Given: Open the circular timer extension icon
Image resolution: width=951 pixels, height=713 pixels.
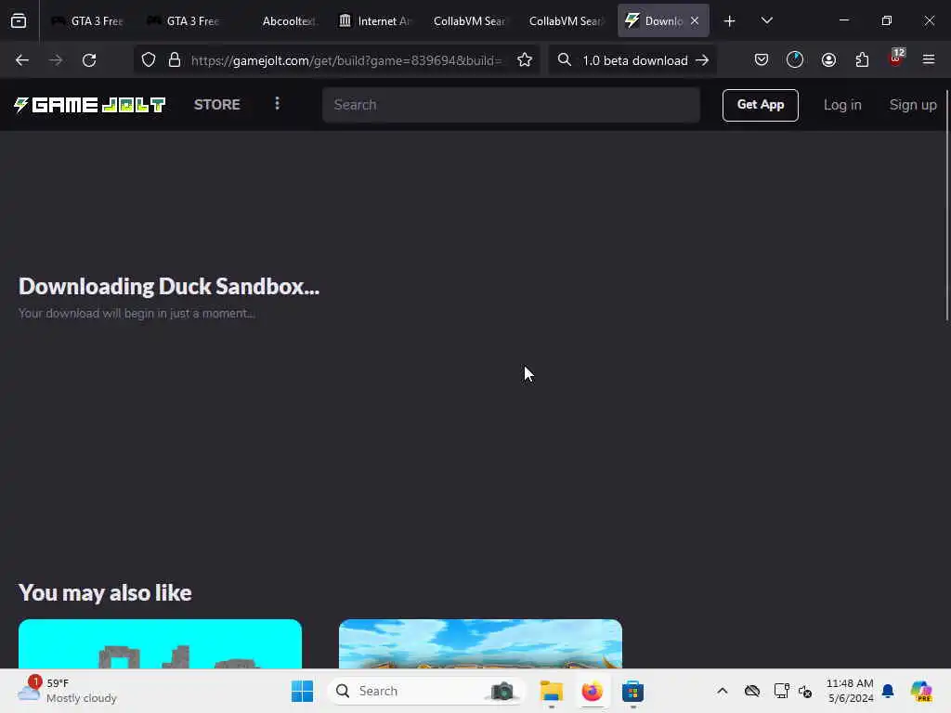Looking at the screenshot, I should (x=795, y=60).
